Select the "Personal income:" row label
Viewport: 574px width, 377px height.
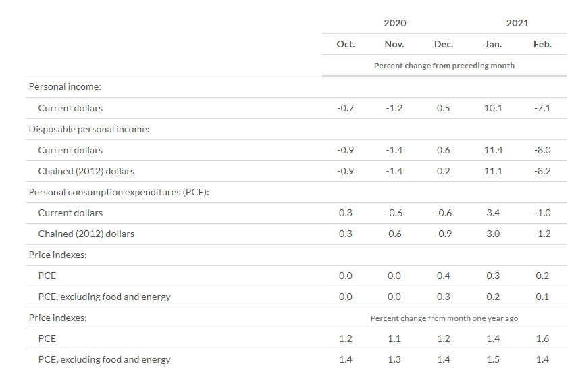click(65, 87)
